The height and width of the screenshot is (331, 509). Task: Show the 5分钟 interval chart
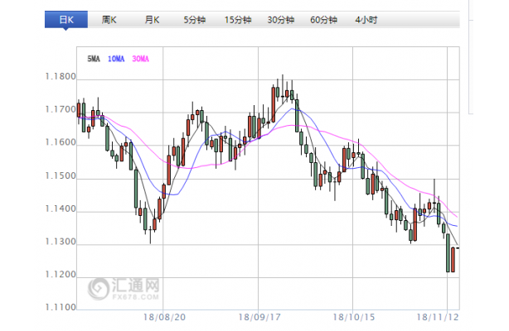[x=196, y=18]
